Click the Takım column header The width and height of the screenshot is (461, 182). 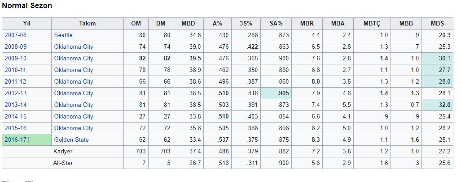[88, 23]
